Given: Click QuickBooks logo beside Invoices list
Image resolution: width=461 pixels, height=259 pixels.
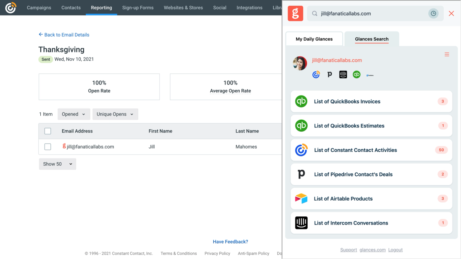Looking at the screenshot, I should pyautogui.click(x=301, y=101).
